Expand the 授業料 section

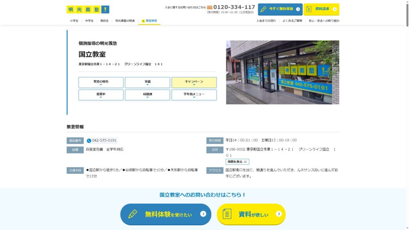click(101, 95)
